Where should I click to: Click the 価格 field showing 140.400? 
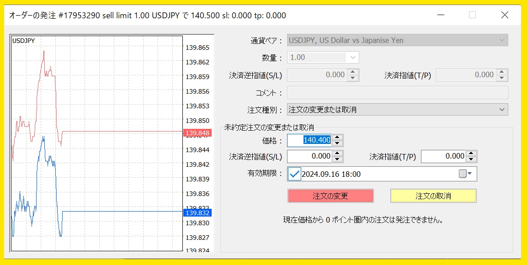coord(310,140)
